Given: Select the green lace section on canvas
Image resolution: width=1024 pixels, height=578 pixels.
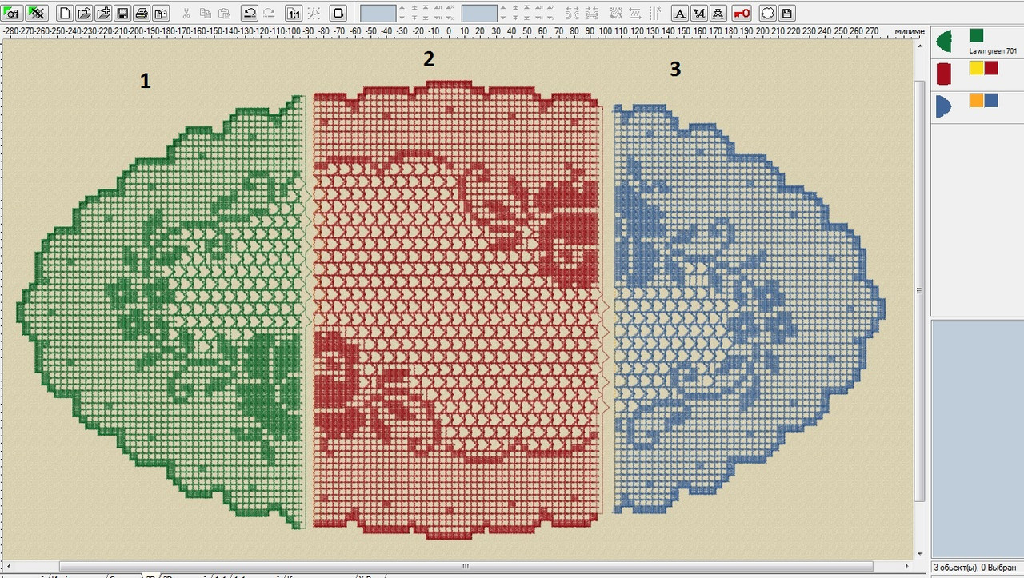Looking at the screenshot, I should tap(164, 312).
